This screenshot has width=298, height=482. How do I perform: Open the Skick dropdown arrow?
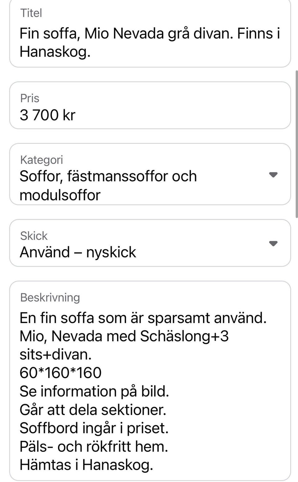tap(273, 243)
